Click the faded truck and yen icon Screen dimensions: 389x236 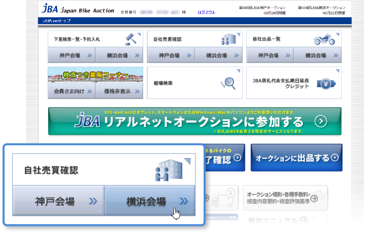223,198
